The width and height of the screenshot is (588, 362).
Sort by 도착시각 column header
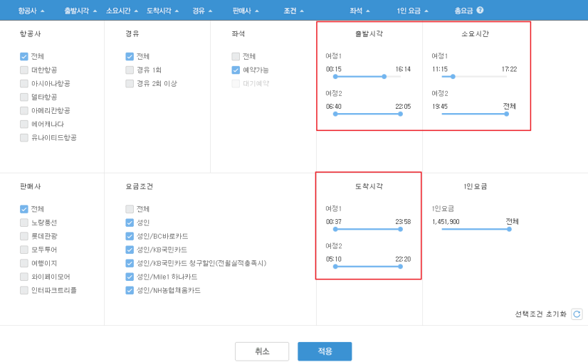(x=162, y=11)
